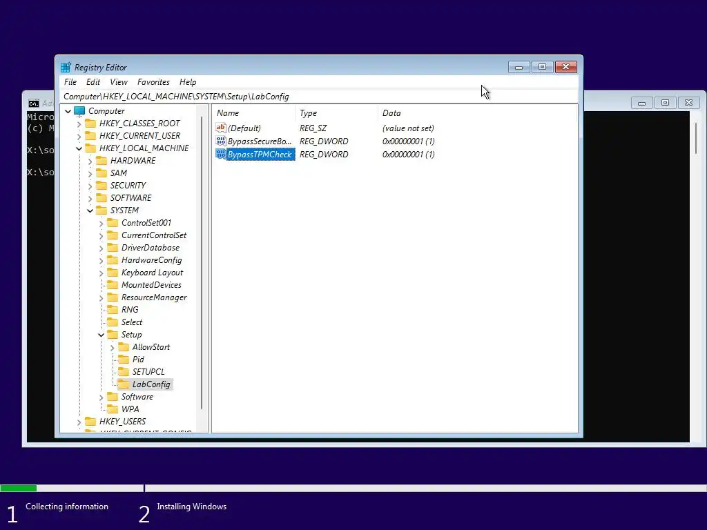Click the SOFTWARE folder icon
The width and height of the screenshot is (707, 530).
[x=102, y=198]
